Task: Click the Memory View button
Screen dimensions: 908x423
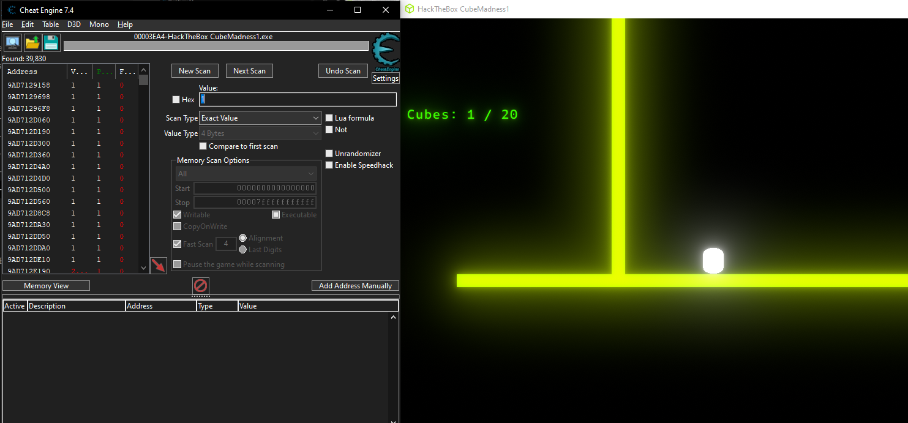Action: (x=47, y=286)
